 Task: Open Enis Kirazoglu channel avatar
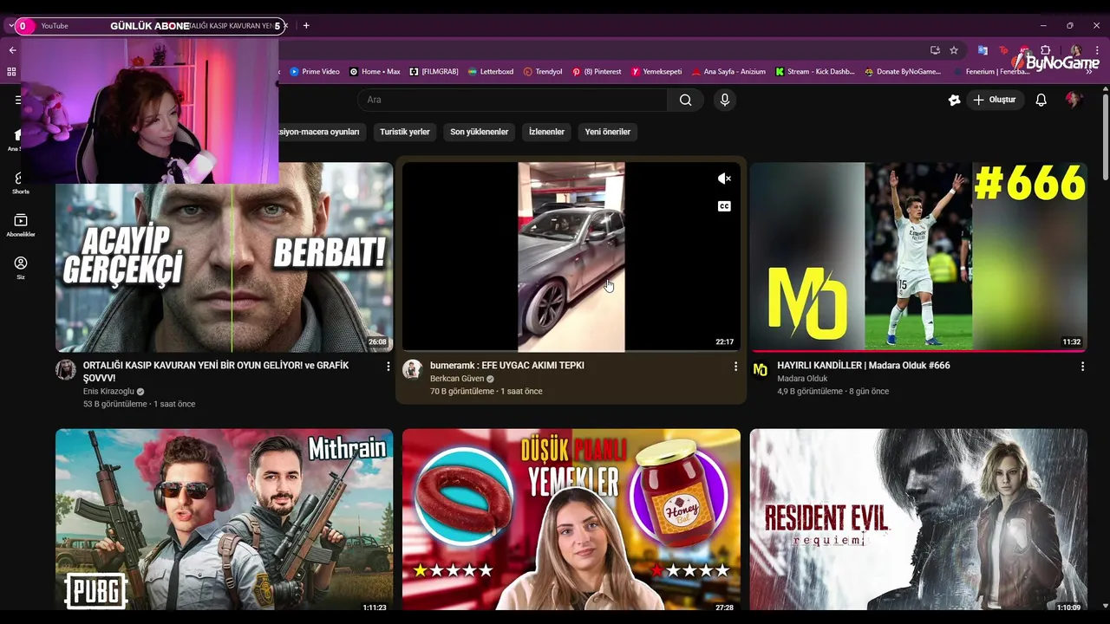(66, 370)
